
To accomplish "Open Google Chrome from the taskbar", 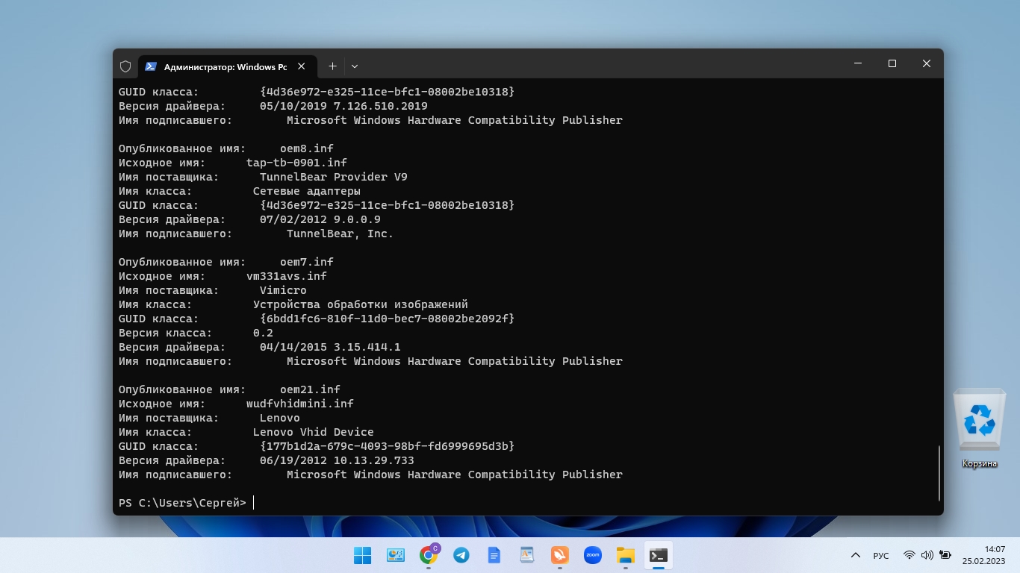I will [429, 555].
